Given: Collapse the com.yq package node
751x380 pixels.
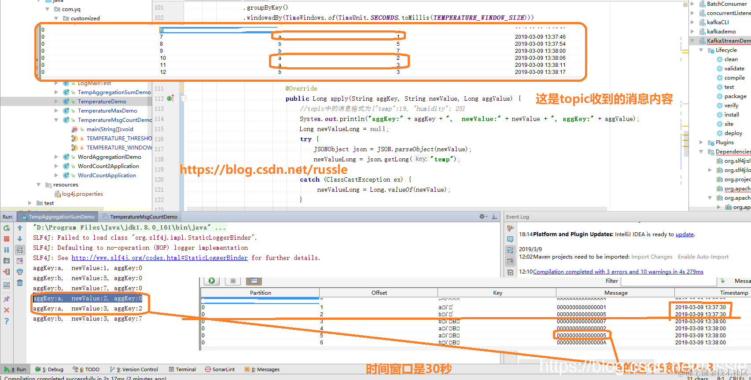Looking at the screenshot, I should (48, 9).
